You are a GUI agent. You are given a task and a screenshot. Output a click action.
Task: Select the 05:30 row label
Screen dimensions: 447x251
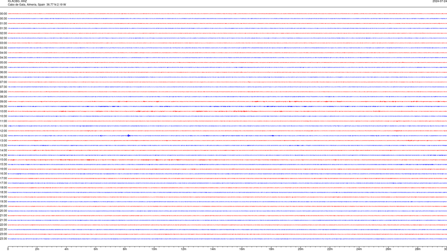click(3, 67)
